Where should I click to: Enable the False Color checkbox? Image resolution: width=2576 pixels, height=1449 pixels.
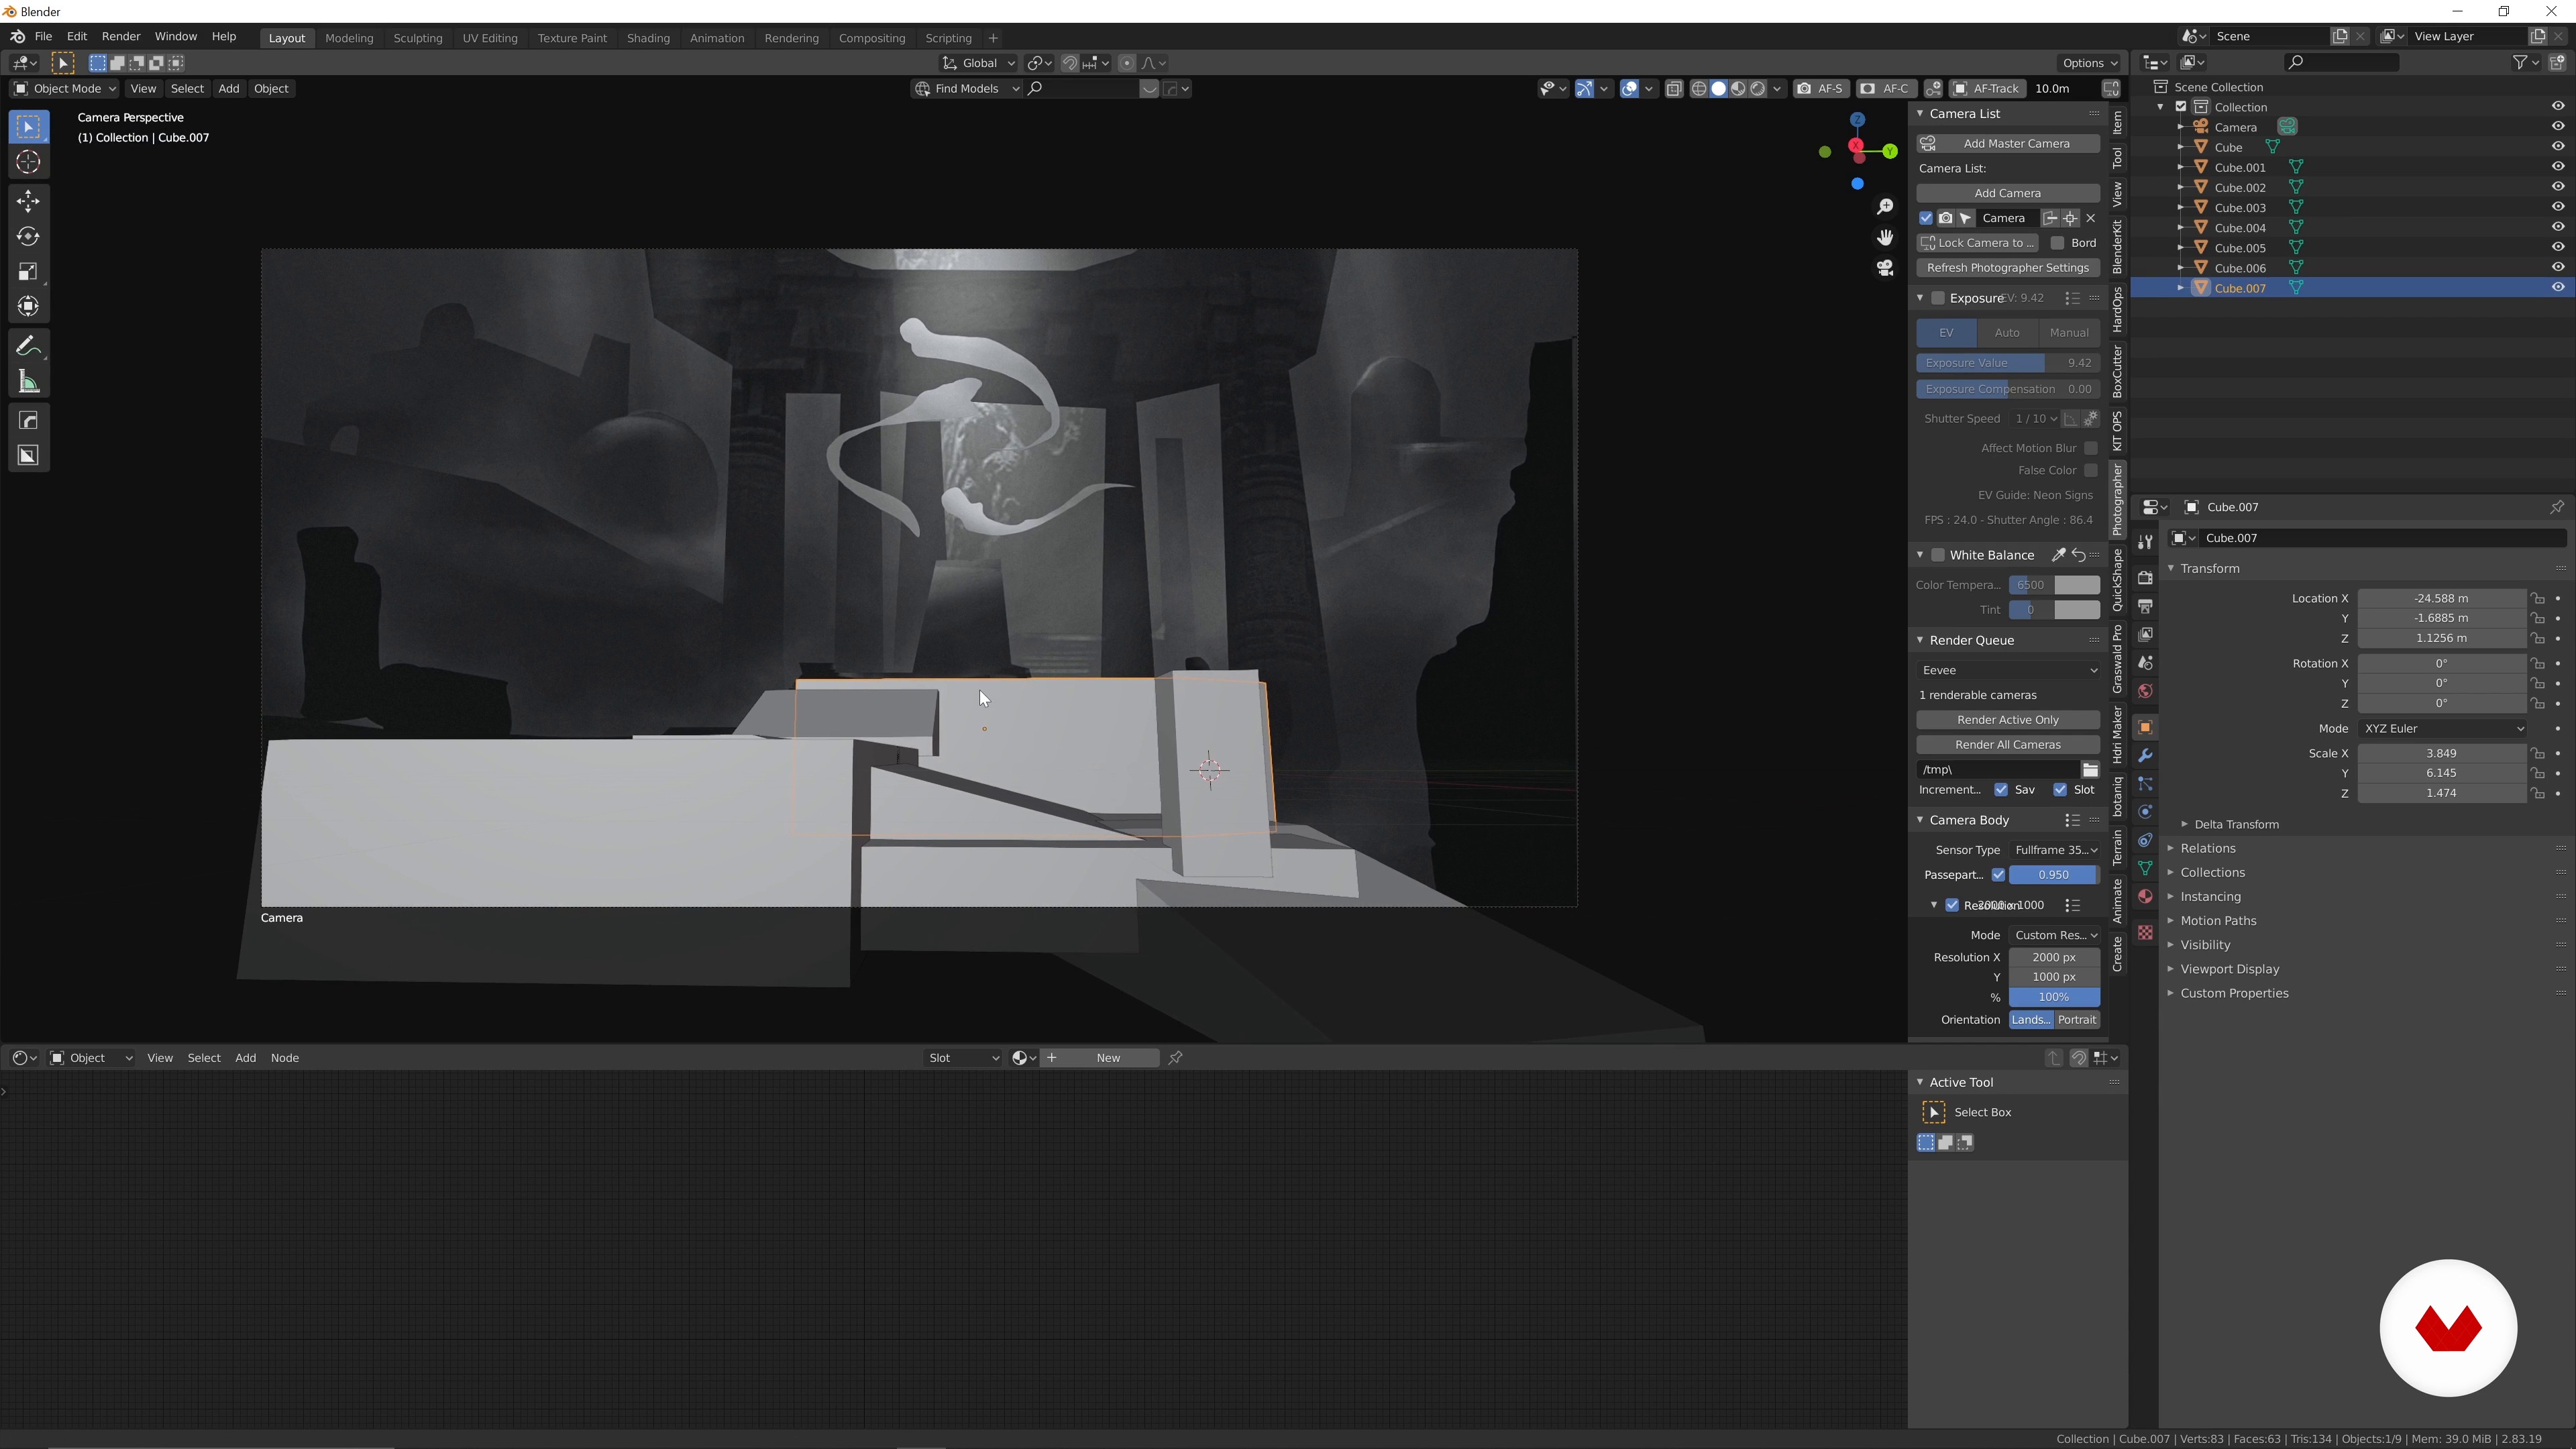tap(2091, 470)
